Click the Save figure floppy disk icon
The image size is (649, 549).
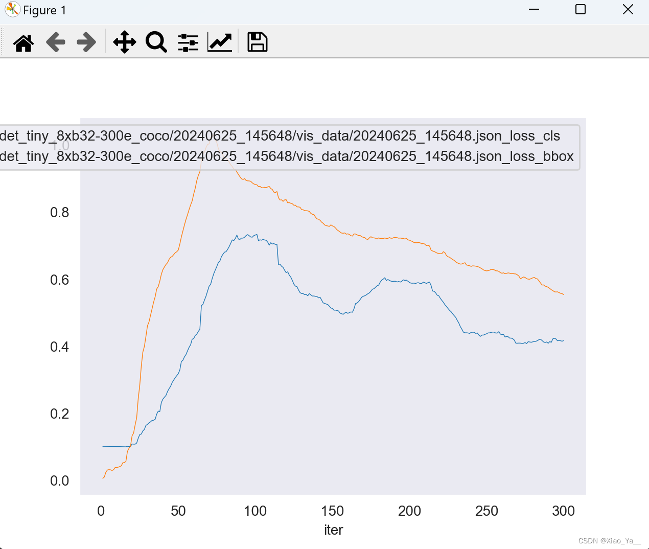tap(257, 42)
